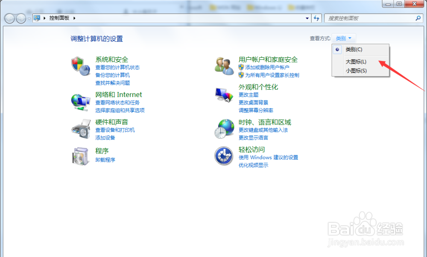Expand the arrow after 控制面板 breadcrumb

coord(74,18)
